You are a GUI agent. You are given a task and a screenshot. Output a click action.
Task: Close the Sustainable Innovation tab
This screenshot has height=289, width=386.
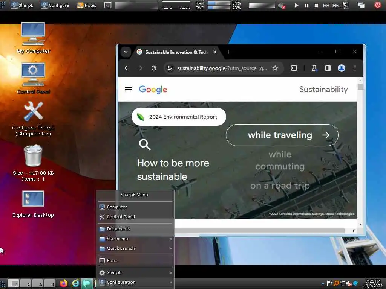214,52
